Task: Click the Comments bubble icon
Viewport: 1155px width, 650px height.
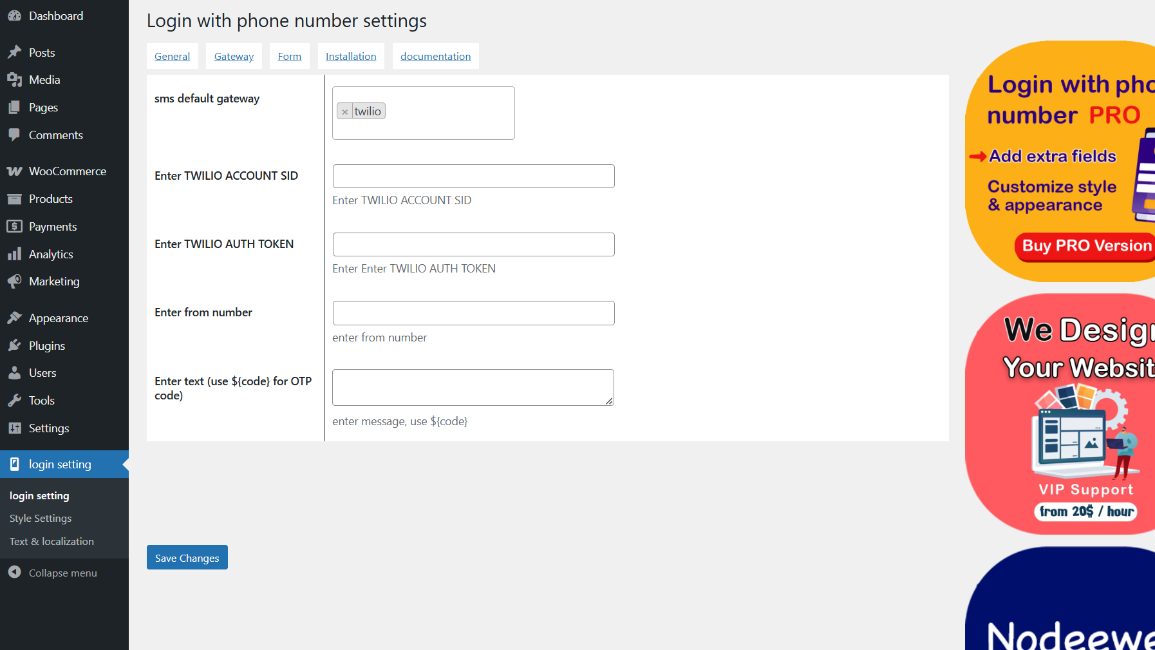Action: tap(14, 135)
